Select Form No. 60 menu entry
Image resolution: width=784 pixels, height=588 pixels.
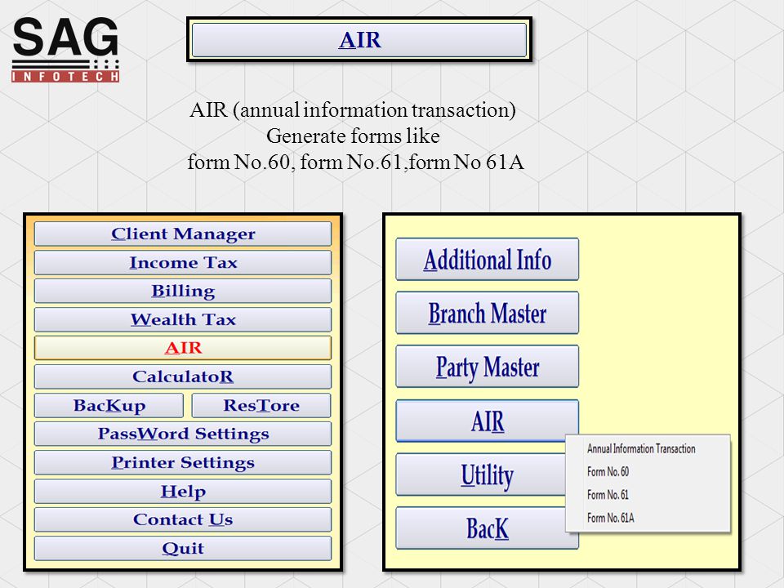[648, 471]
